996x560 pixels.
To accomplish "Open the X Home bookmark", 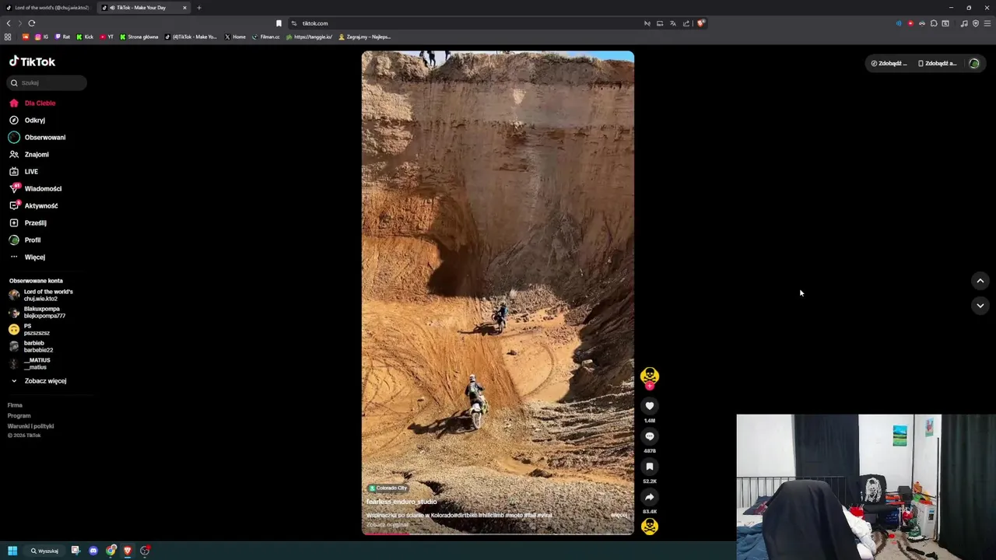I will pos(235,37).
